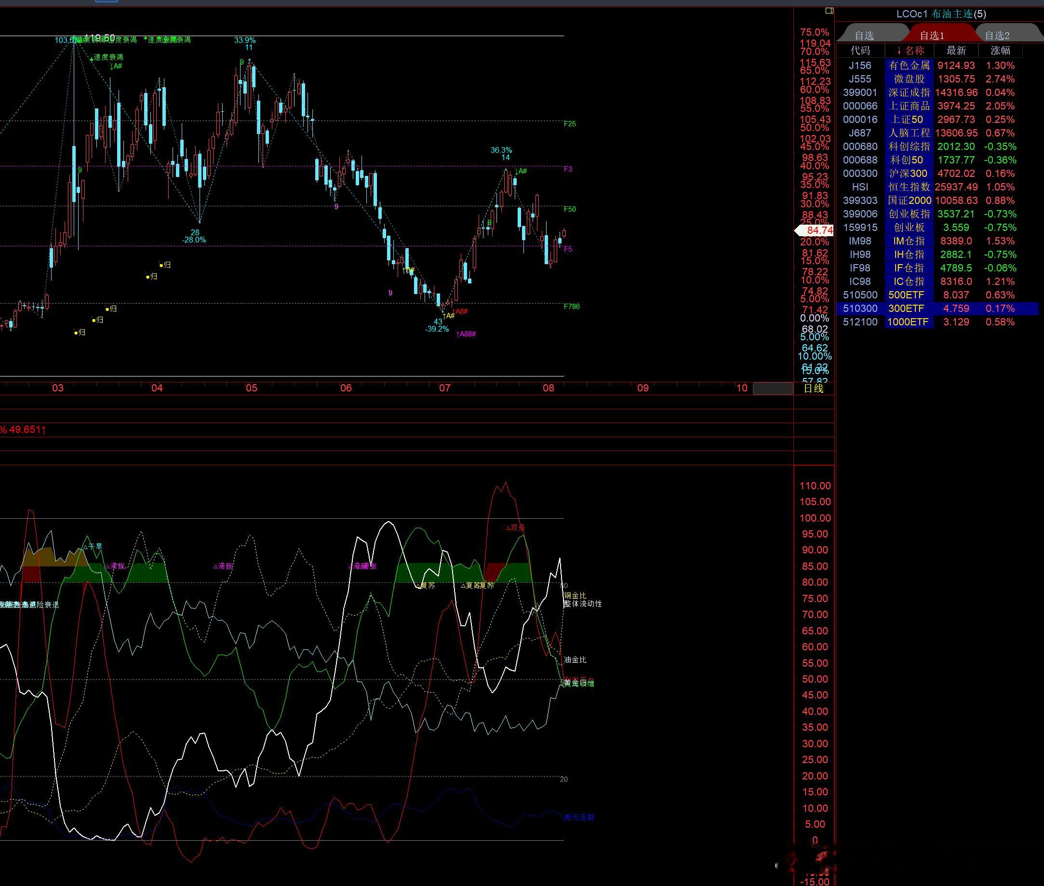Select the HSI 恒生指数 row
Image resolution: width=1044 pixels, height=886 pixels.
click(937, 187)
